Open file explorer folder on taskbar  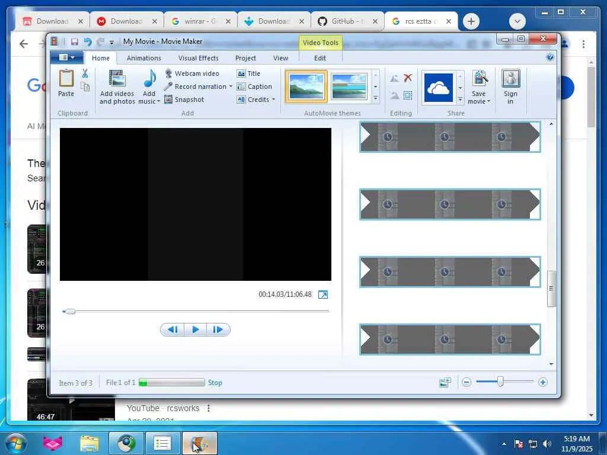point(90,443)
